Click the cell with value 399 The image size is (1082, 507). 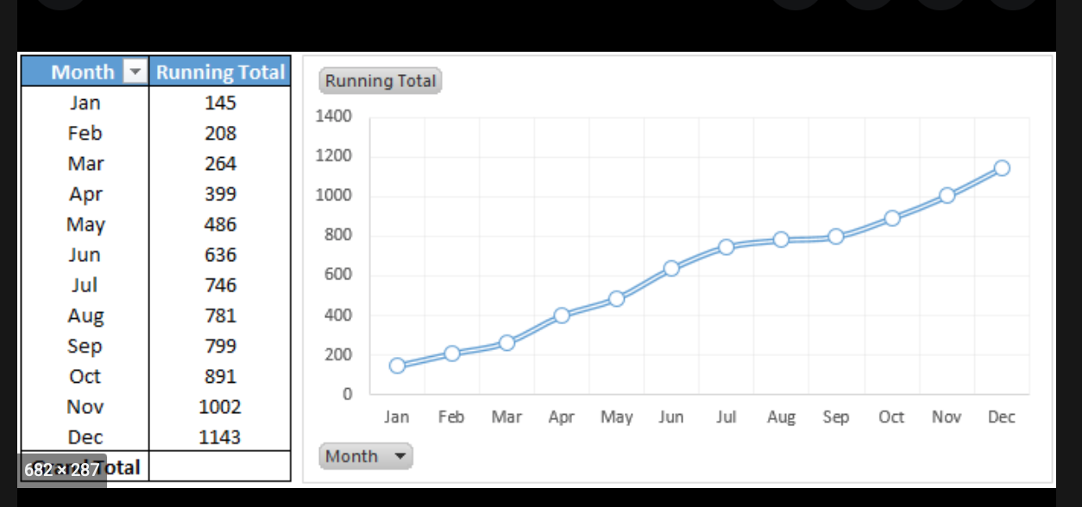[220, 194]
